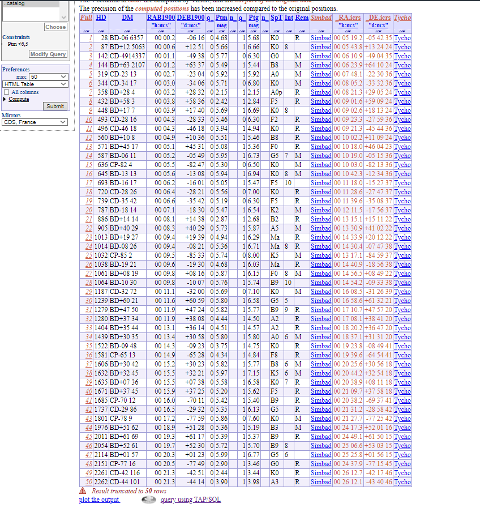Select the A0p spectral type cell
The height and width of the screenshot is (512, 480).
point(276,92)
